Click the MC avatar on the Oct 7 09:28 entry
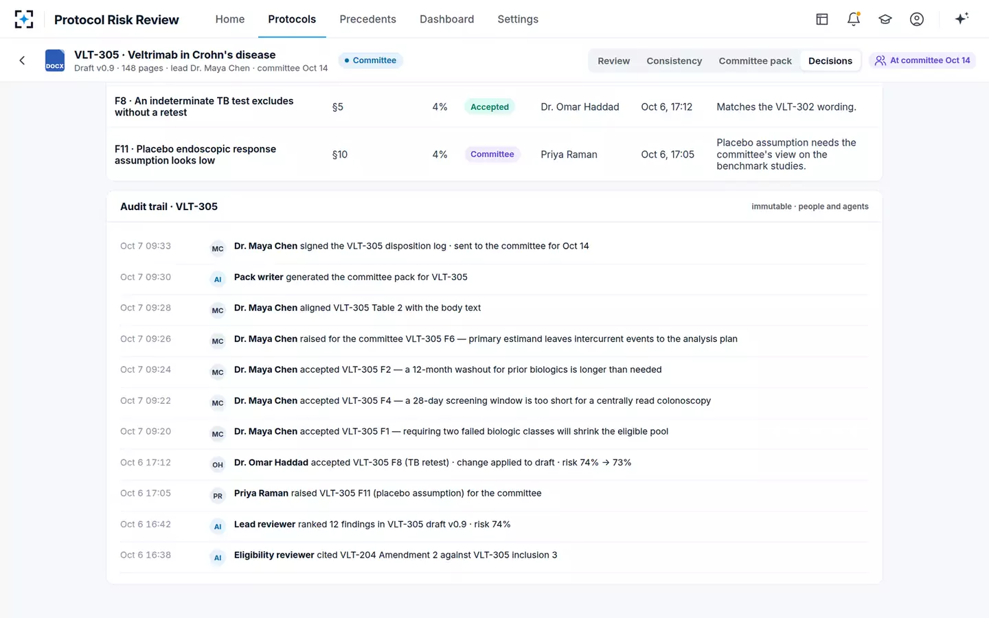Screen dimensions: 989x618 click(x=218, y=310)
